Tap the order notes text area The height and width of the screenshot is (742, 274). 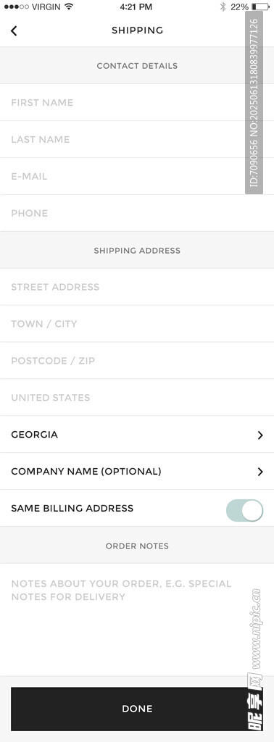tap(137, 620)
